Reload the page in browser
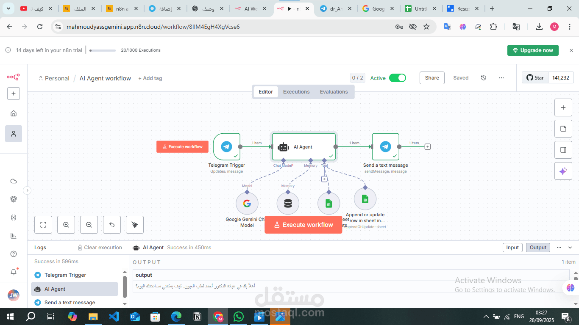579x325 pixels. tap(40, 27)
